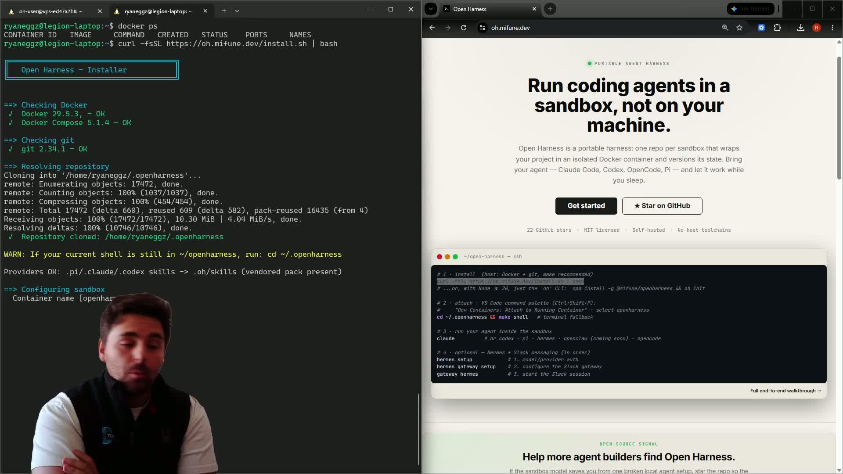The width and height of the screenshot is (843, 474).
Task: Click the Ask Gemini button
Action: click(x=750, y=9)
